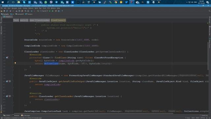The image size is (211, 119).
Task: Click the taskbar search icon
Action: pos(8,2)
